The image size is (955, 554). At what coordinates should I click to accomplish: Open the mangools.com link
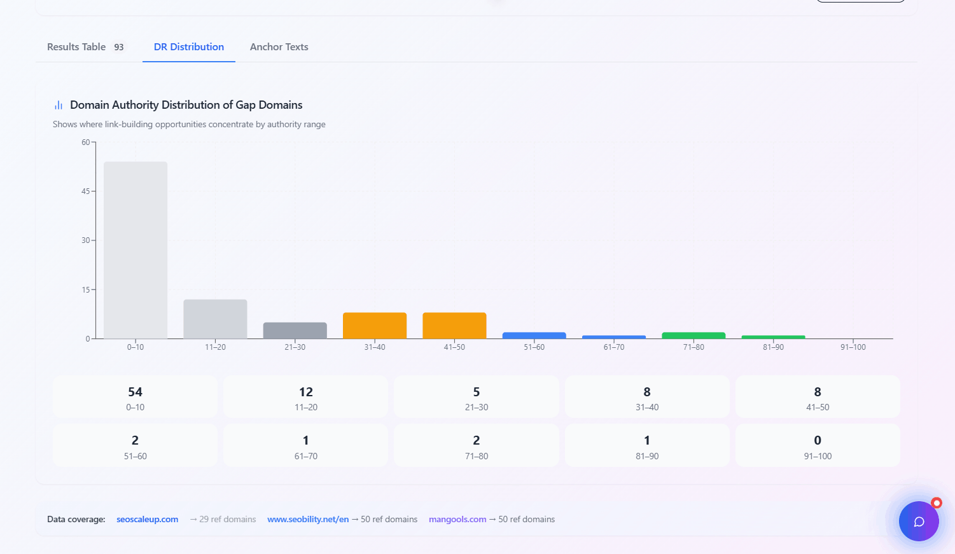[457, 519]
